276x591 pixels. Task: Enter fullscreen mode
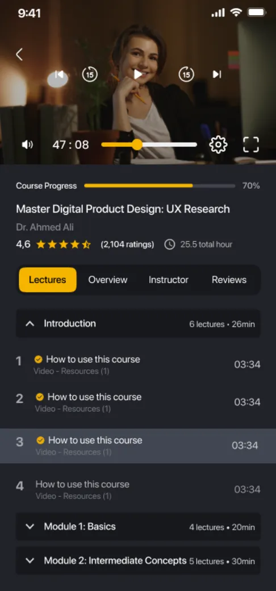(x=251, y=144)
